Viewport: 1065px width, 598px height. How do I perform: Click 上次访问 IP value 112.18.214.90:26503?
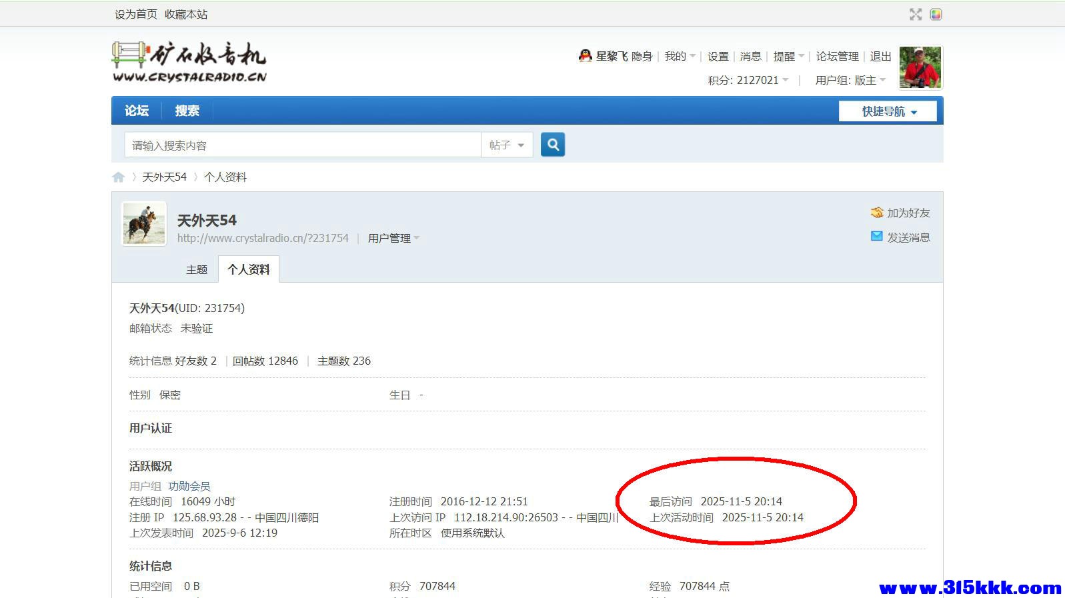coord(506,517)
